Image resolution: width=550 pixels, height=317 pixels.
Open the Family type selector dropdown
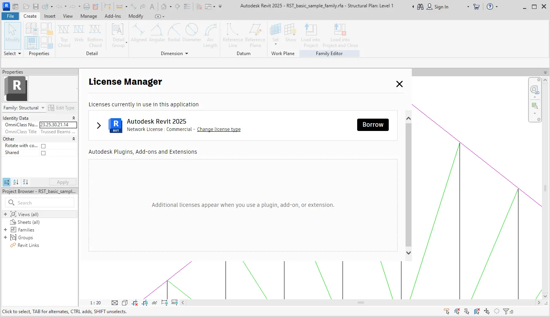click(24, 108)
